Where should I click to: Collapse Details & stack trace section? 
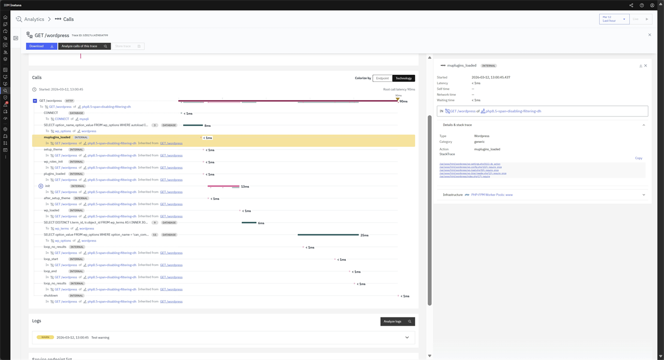(644, 125)
